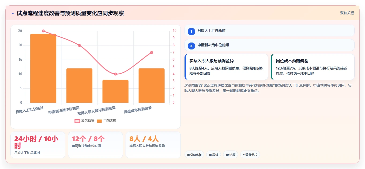Click the 12个 / 8个 stat card
The height and width of the screenshot is (169, 365).
coord(95,145)
